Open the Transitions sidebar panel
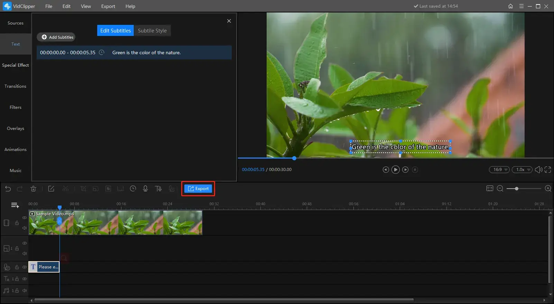The height and width of the screenshot is (304, 554). click(16, 86)
